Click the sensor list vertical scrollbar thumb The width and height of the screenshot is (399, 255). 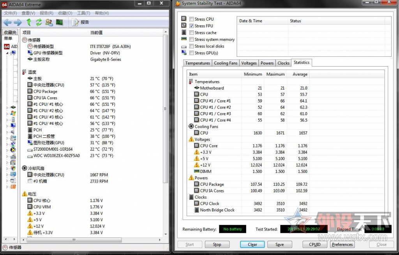(165, 109)
